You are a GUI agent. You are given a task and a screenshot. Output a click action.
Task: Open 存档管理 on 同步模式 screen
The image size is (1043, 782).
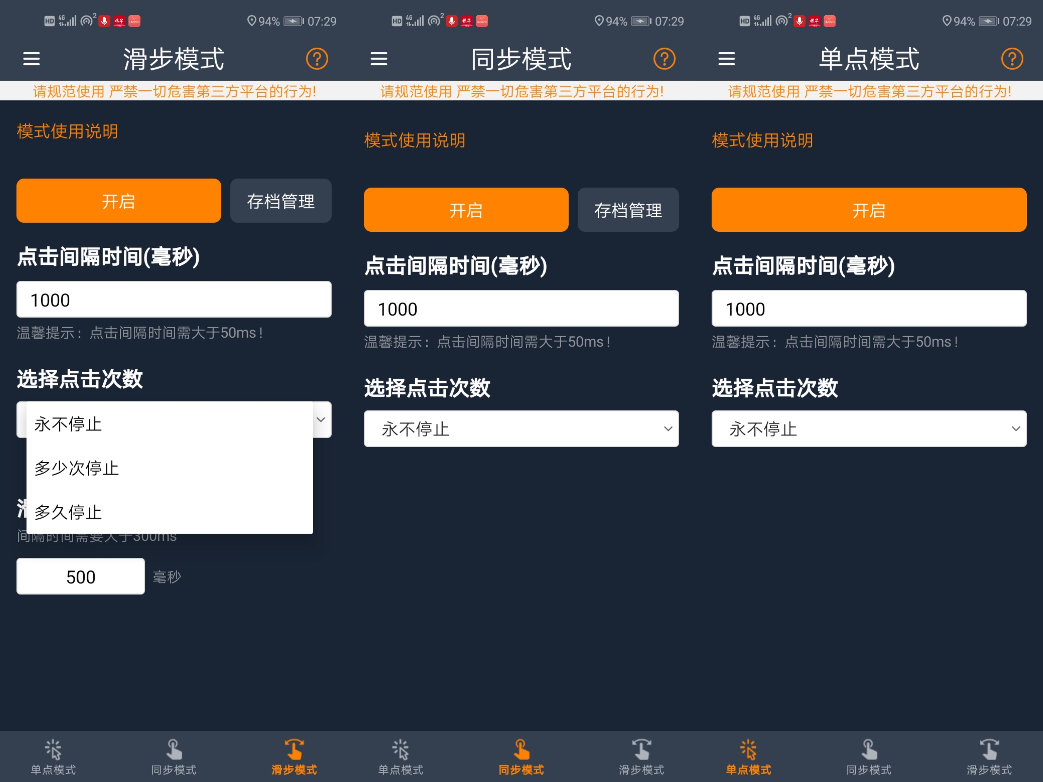click(628, 210)
